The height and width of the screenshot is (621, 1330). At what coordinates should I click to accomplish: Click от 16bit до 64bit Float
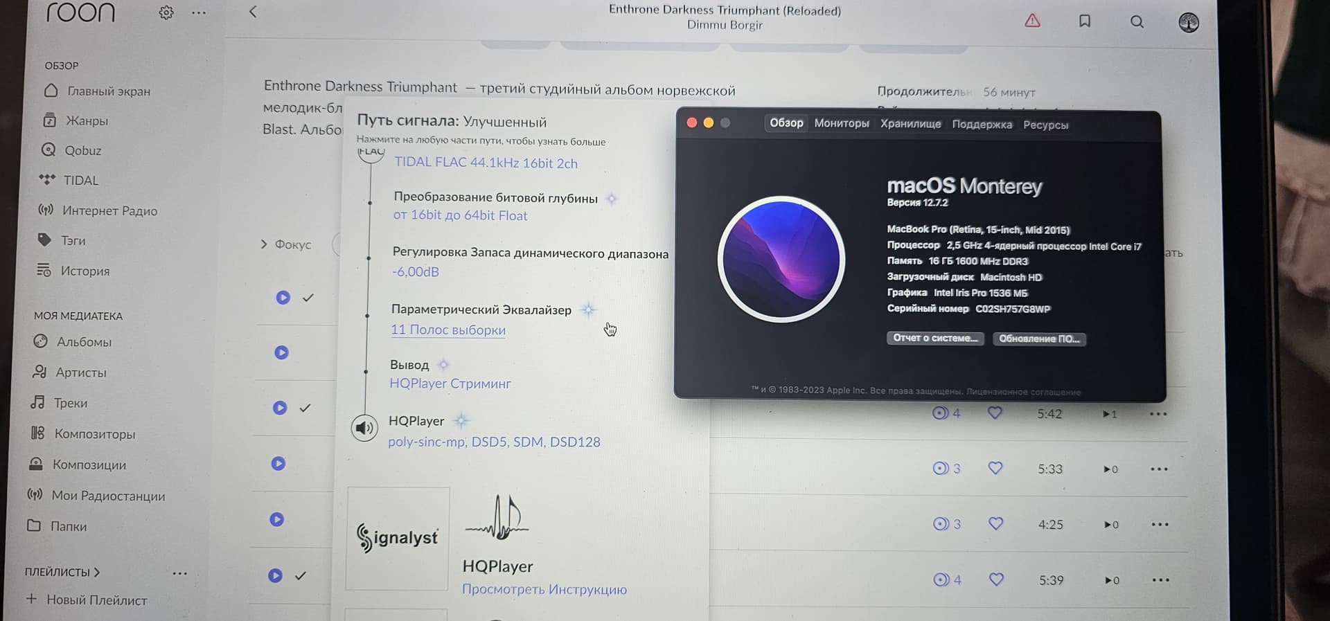tap(460, 215)
